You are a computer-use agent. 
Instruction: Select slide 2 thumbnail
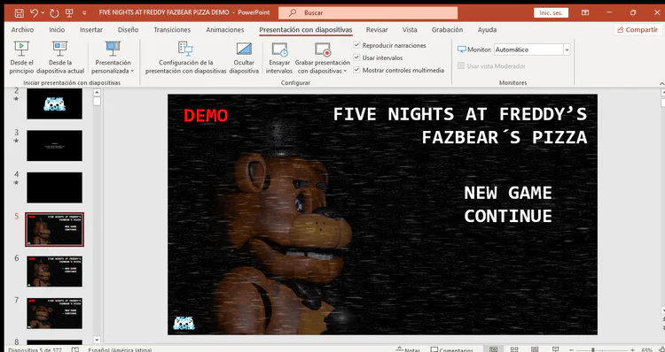click(55, 103)
